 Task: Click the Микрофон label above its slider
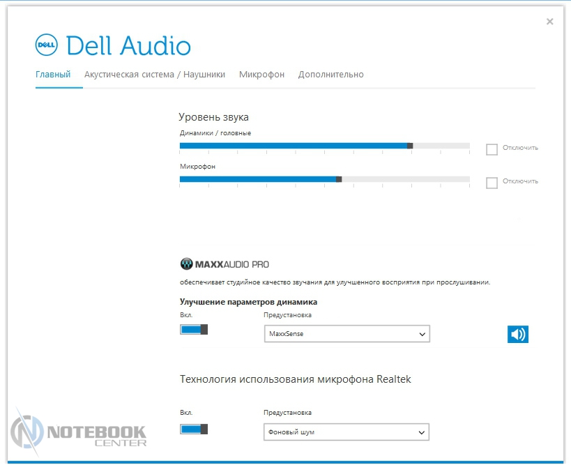pyautogui.click(x=198, y=167)
